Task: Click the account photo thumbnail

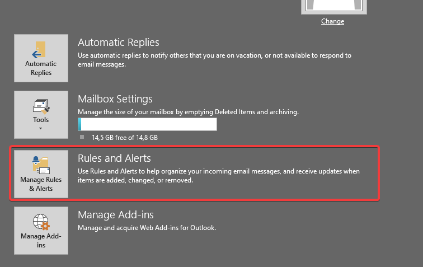Action: point(334,7)
